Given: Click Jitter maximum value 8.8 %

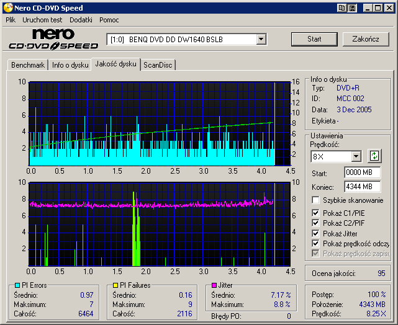Looking at the screenshot, I should tap(282, 304).
